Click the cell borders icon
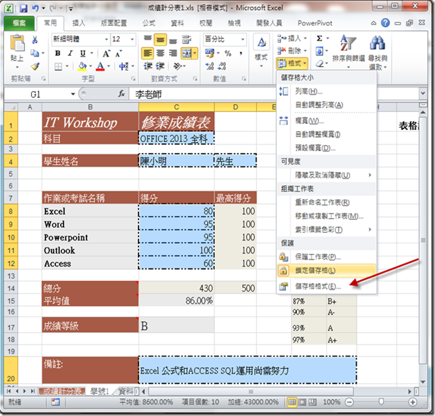The height and width of the screenshot is (416, 435). 58,67
